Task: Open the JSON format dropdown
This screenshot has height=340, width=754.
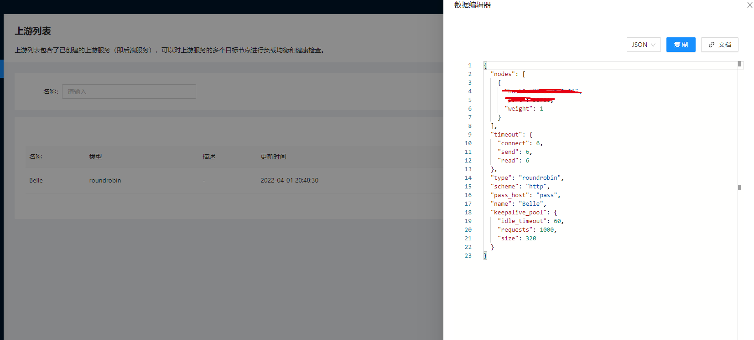Action: click(x=643, y=45)
